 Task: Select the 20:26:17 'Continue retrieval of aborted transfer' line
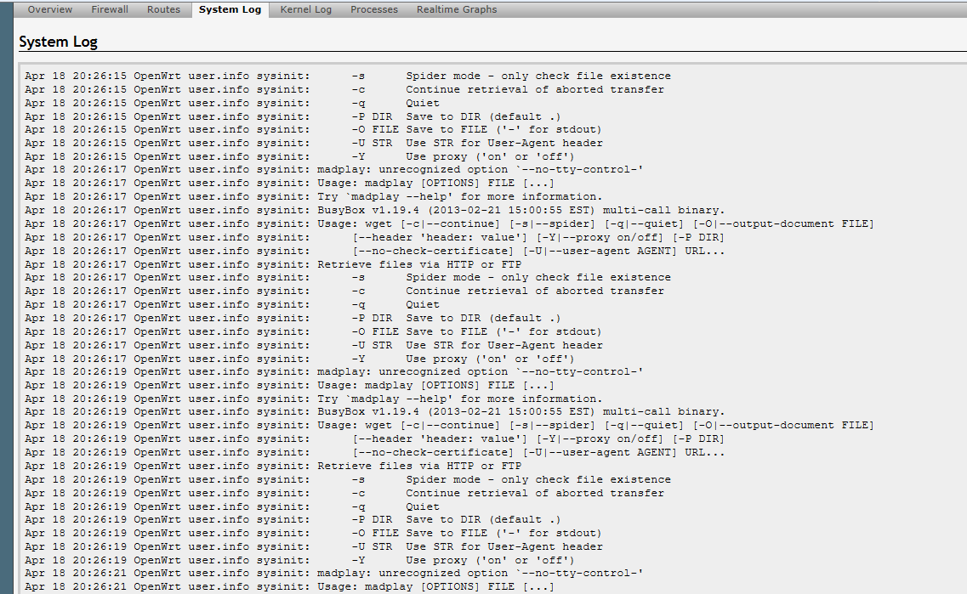click(x=344, y=291)
